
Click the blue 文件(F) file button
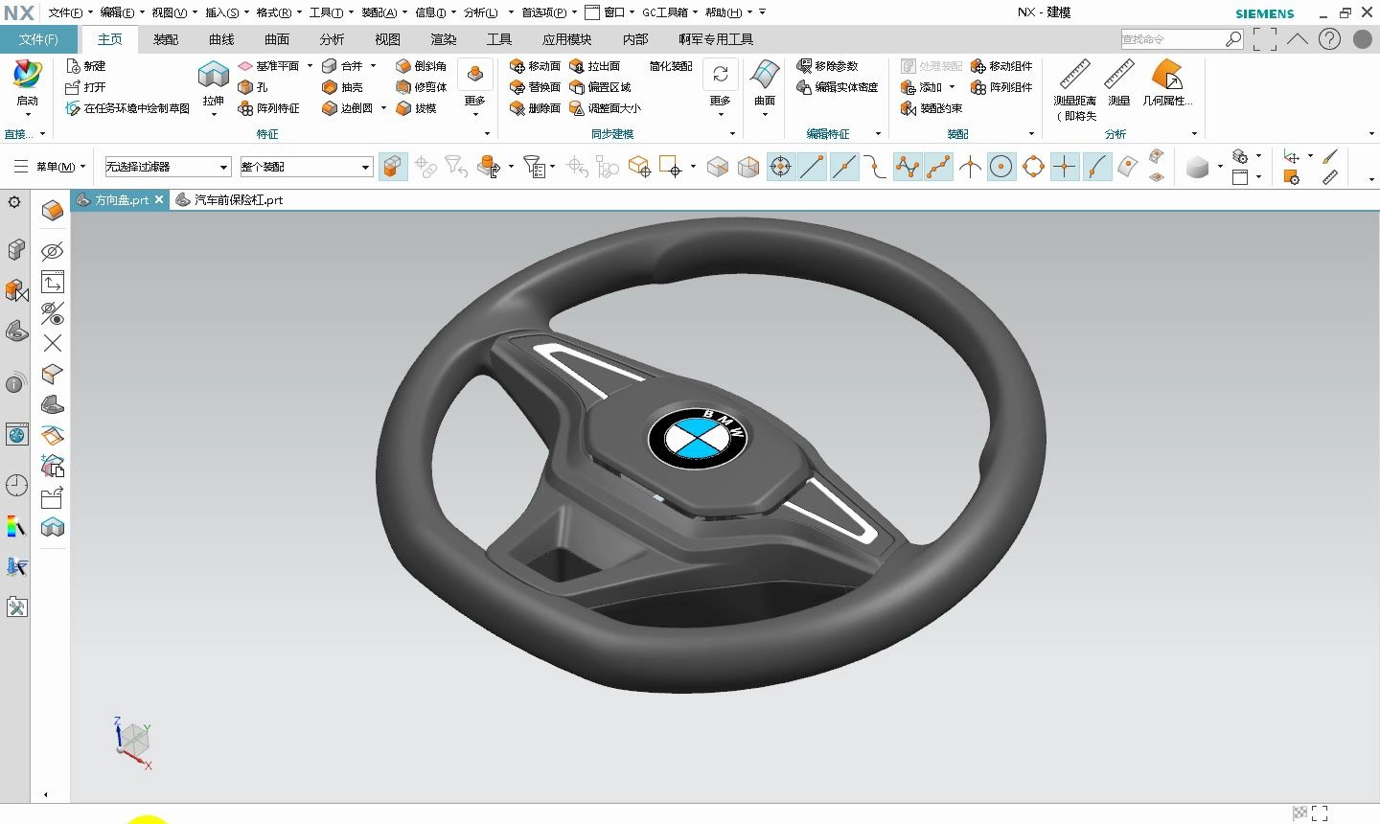39,39
